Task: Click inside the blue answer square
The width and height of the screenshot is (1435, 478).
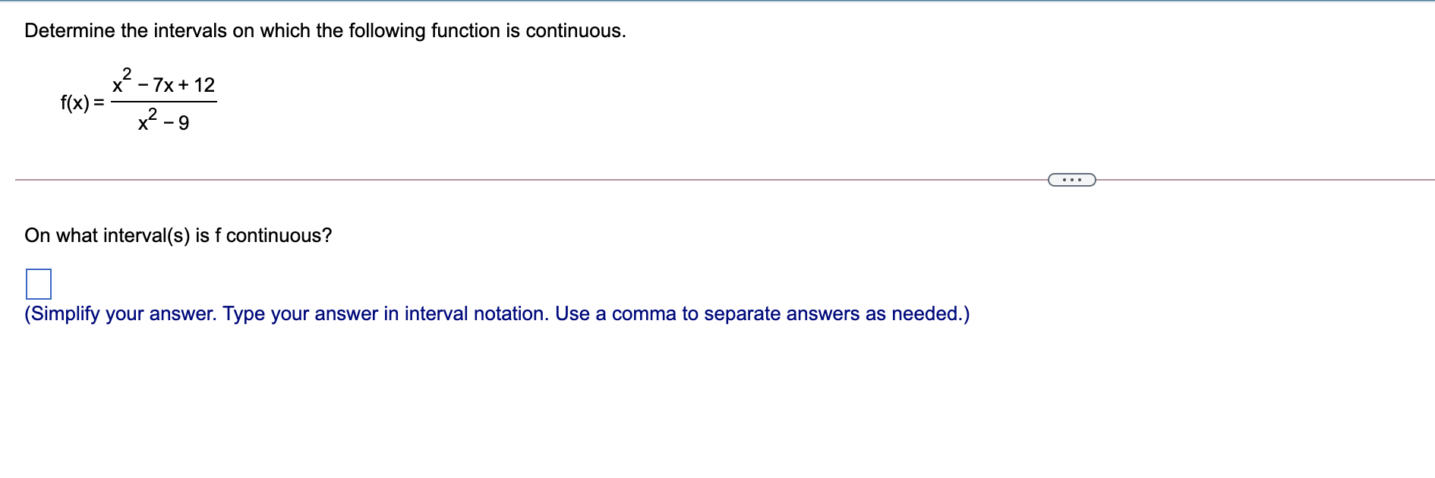Action: [x=39, y=285]
